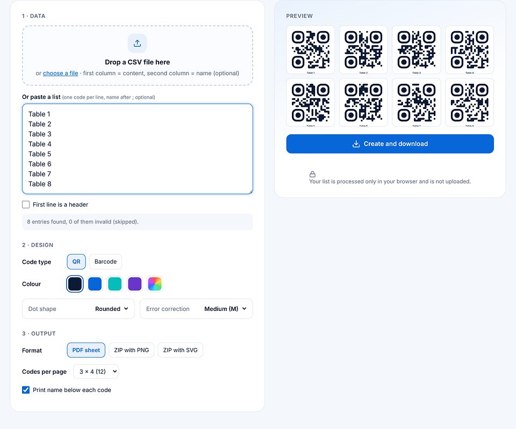Click the Table 6 QR preview
516x429 pixels.
[363, 102]
